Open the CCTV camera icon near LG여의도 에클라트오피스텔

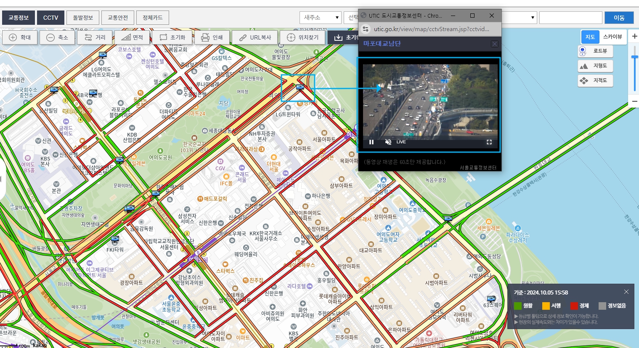(103, 55)
